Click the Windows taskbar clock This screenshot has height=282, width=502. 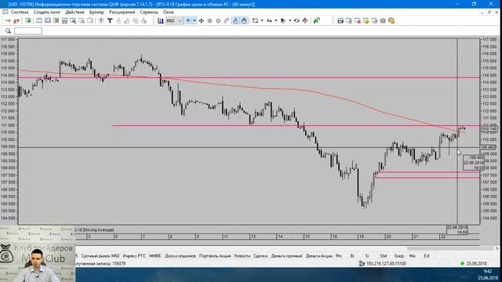(x=488, y=275)
